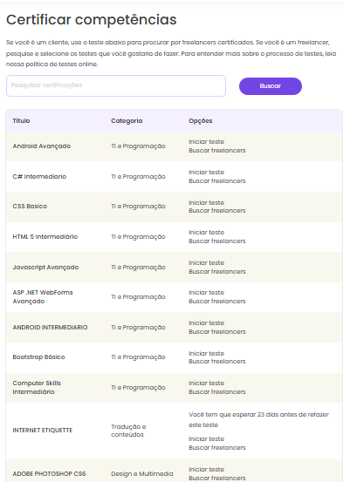Image resolution: width=343 pixels, height=482 pixels.
Task: Find freelancers for Computer Skills Intermediário
Action: point(217,391)
